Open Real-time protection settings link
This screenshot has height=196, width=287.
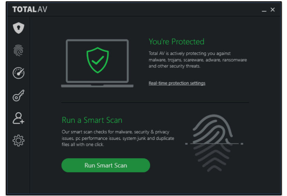pyautogui.click(x=177, y=83)
